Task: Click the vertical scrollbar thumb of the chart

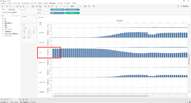Action: tap(189, 59)
